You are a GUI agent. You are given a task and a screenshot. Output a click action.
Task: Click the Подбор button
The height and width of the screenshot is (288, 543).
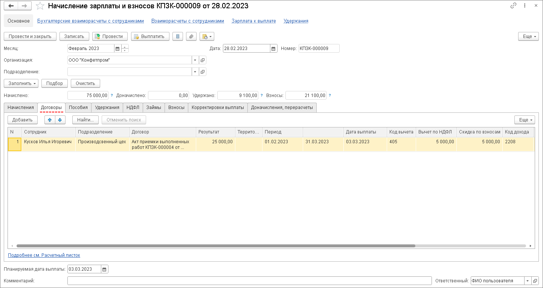click(55, 83)
